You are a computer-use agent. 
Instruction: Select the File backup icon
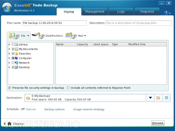14,36
